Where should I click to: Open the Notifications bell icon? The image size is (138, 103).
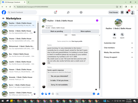127,12
